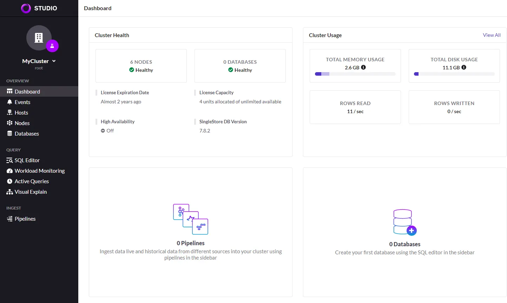Click info icon beside disk usage value
This screenshot has height=303, width=507.
click(x=464, y=67)
